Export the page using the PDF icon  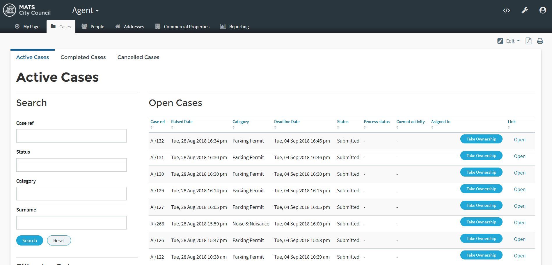click(528, 41)
